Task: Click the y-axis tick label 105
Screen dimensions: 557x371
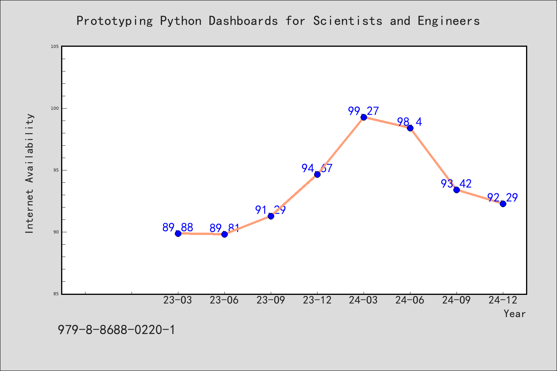Action: (55, 46)
